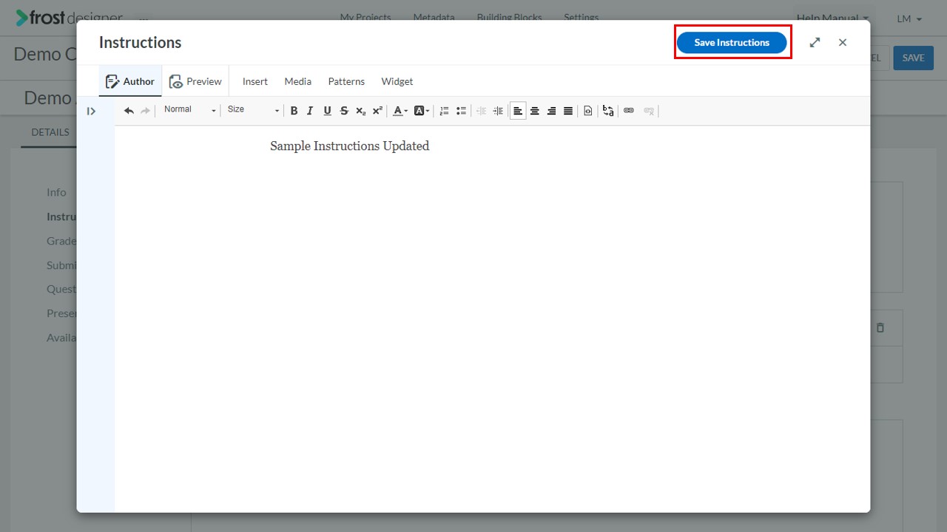947x532 pixels.
Task: Toggle justify text alignment
Action: point(568,111)
